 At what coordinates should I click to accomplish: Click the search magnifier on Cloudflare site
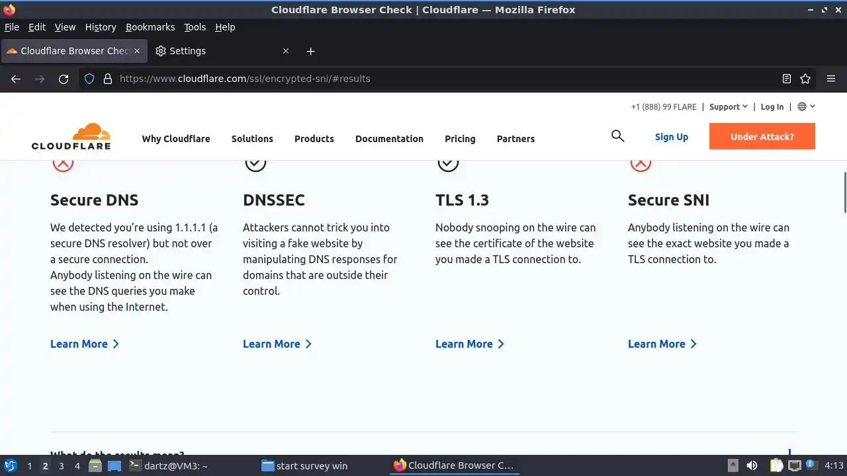pyautogui.click(x=617, y=136)
